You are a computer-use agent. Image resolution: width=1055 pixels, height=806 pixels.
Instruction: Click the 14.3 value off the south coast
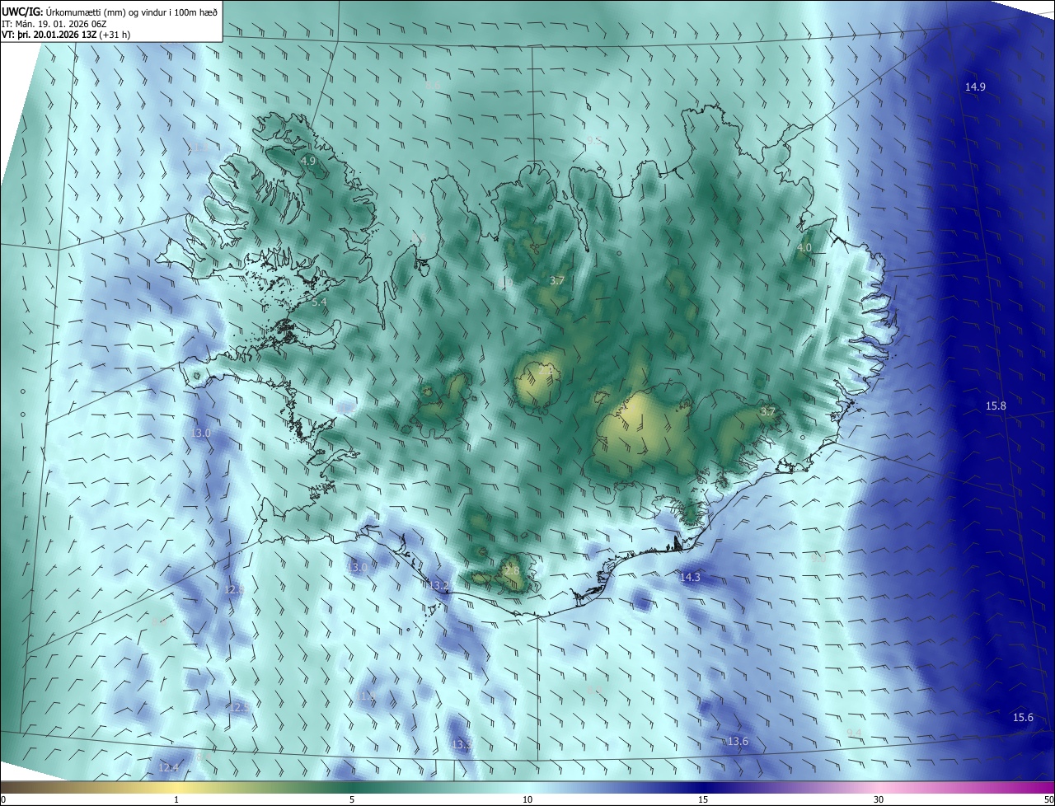pyautogui.click(x=690, y=577)
